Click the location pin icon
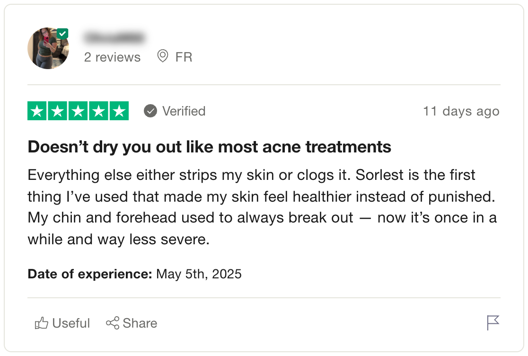This screenshot has height=356, width=528. (x=163, y=56)
